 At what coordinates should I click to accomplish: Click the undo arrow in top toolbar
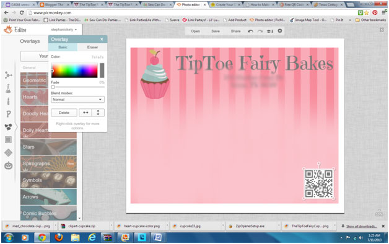coord(251,31)
